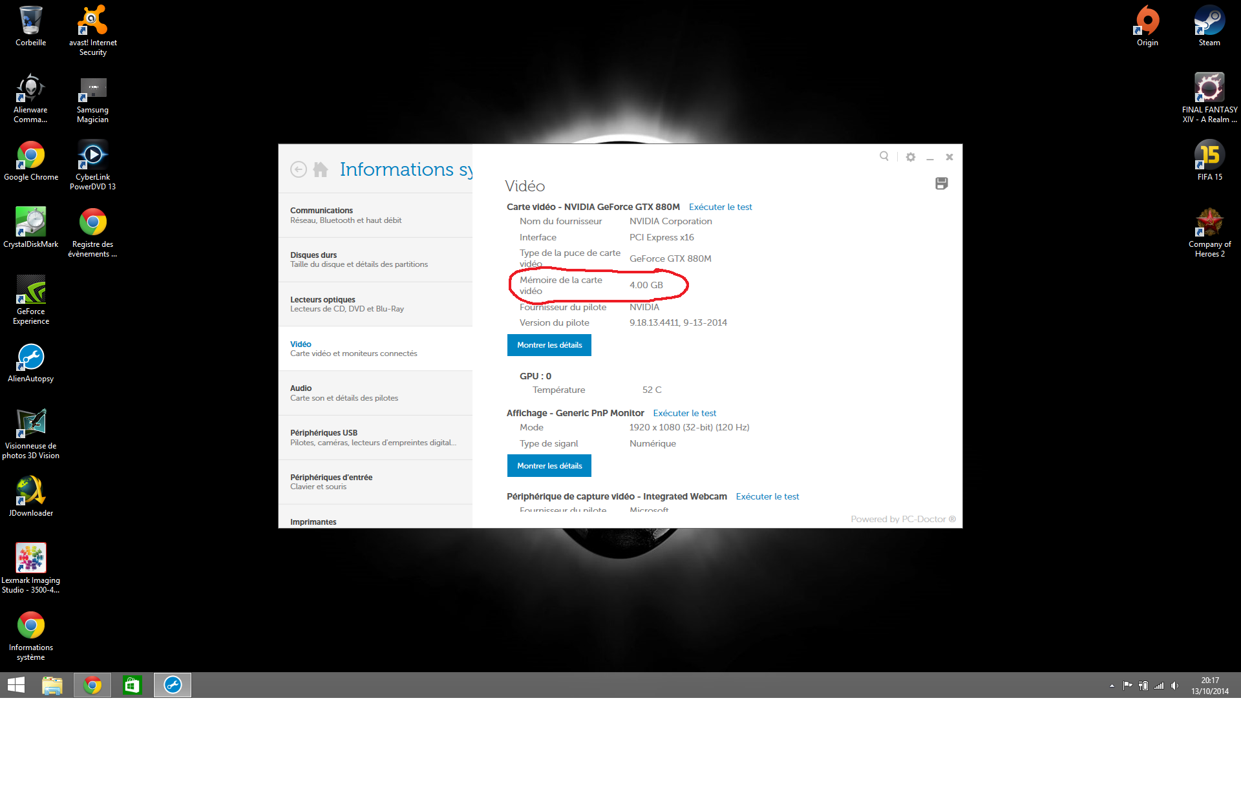The image size is (1241, 791).
Task: Click mode value 1920 x 1080 text
Action: point(689,427)
